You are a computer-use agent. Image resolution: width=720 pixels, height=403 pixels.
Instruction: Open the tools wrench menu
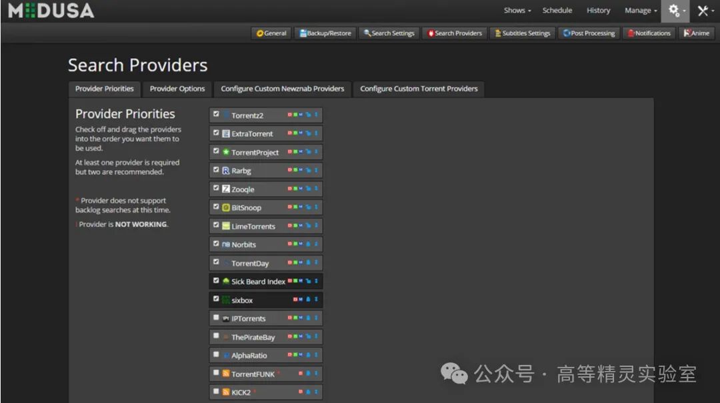point(705,11)
